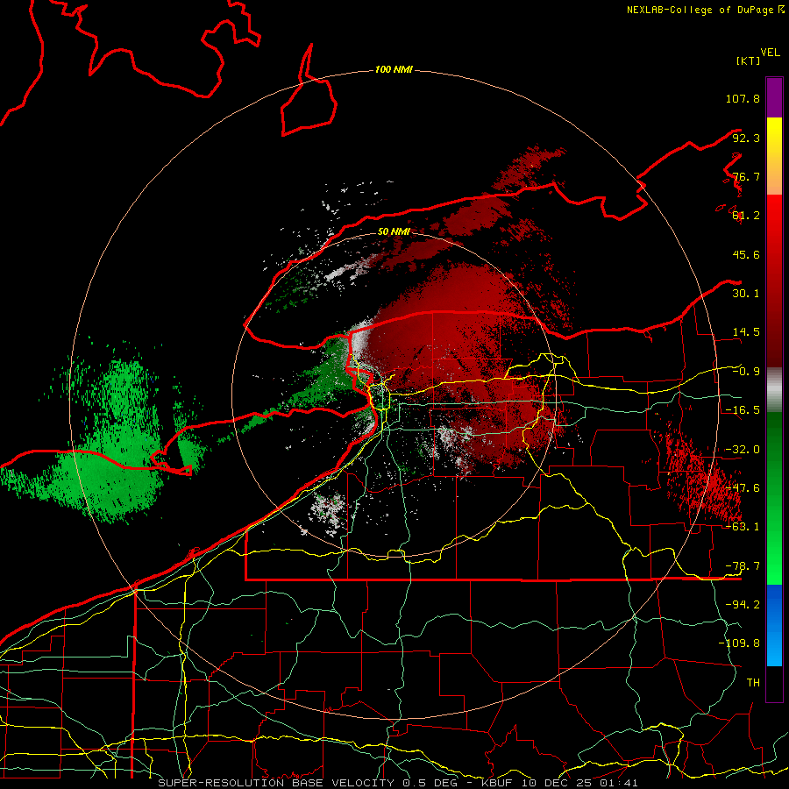
Task: Click the 100 NMI range ring label
Action: click(x=394, y=69)
